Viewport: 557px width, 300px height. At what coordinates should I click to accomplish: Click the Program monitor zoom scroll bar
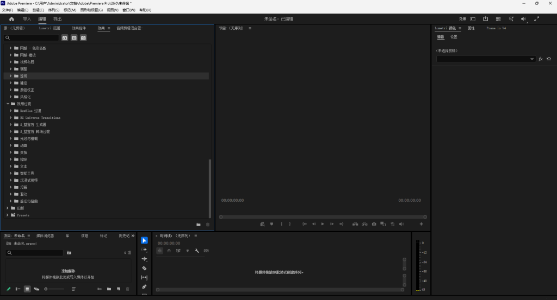pos(323,217)
